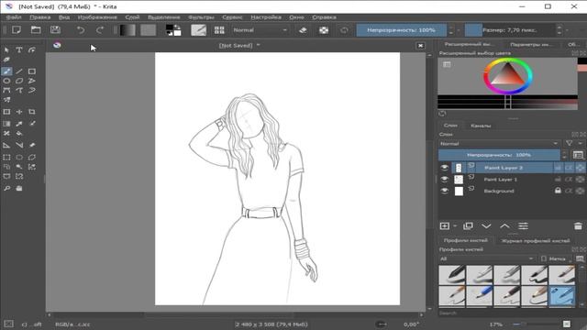Select the Rectangular Selection tool
Image resolution: width=587 pixels, height=330 pixels.
(6, 157)
